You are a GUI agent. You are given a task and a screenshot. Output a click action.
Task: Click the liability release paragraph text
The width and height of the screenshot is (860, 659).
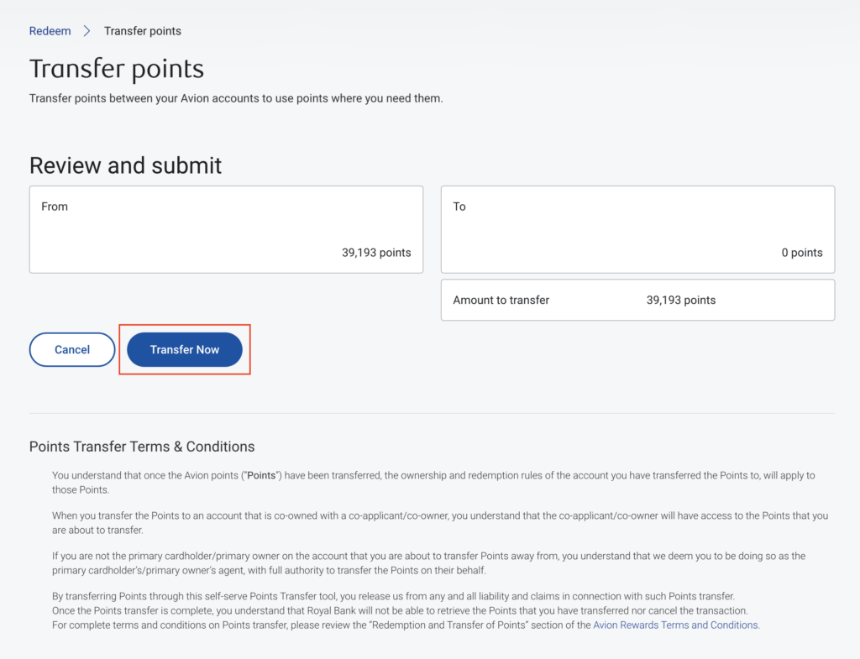[393, 596]
